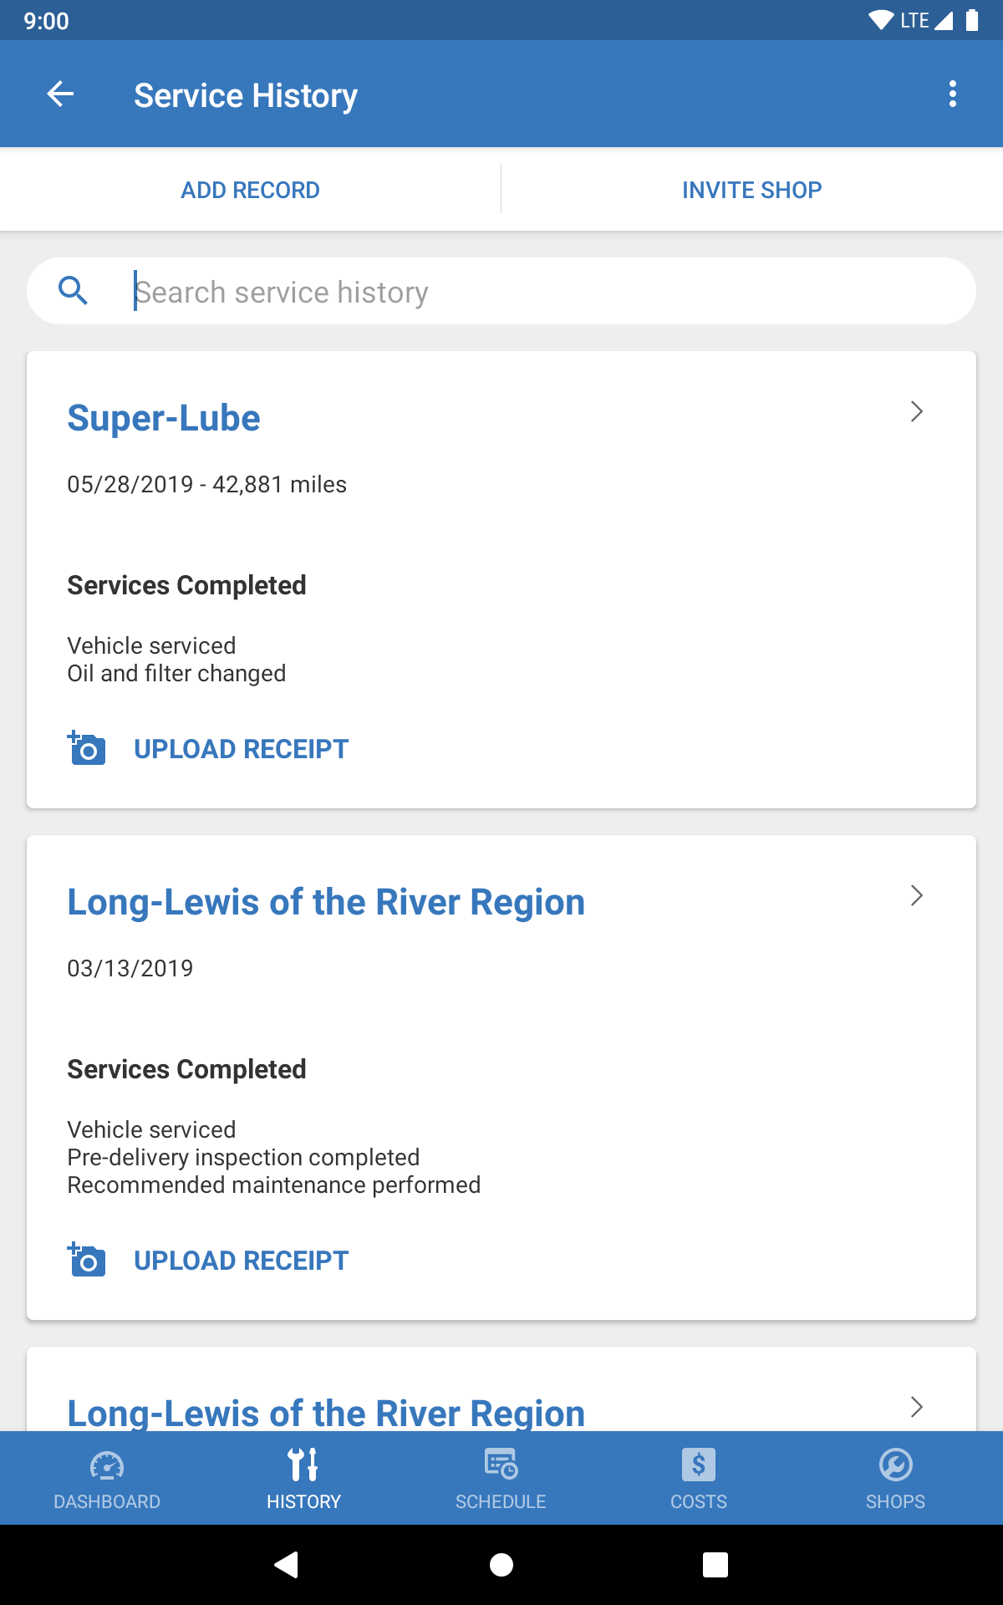Switch to the Schedule tab
Screen dimensions: 1003x1605
[501, 1479]
